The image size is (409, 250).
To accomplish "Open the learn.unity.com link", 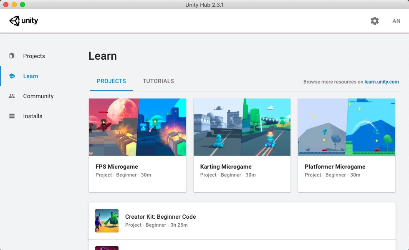I will (x=381, y=82).
